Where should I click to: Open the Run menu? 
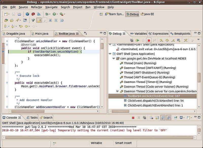pos(88,7)
